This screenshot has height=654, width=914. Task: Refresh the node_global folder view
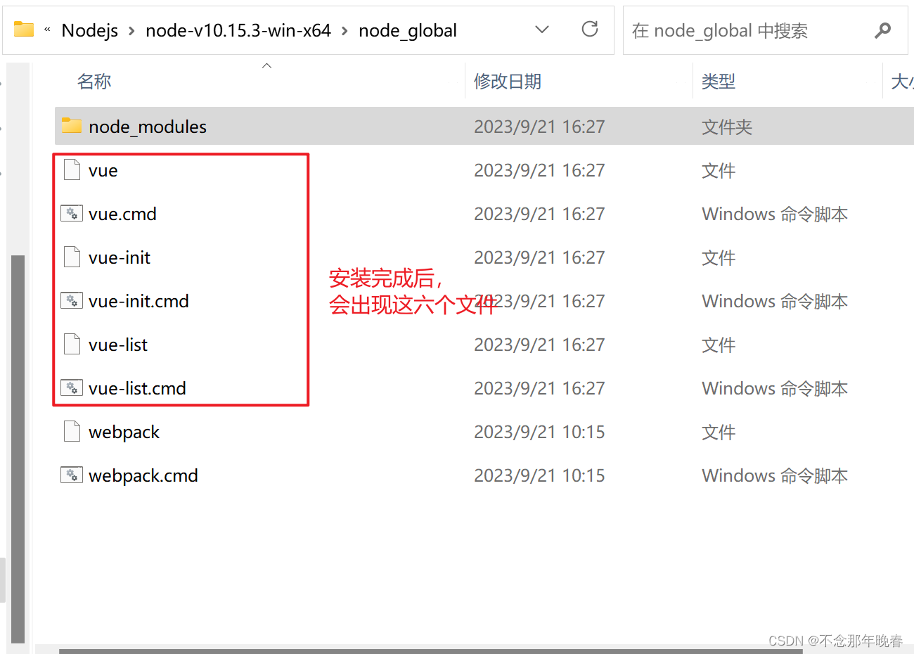[x=590, y=30]
